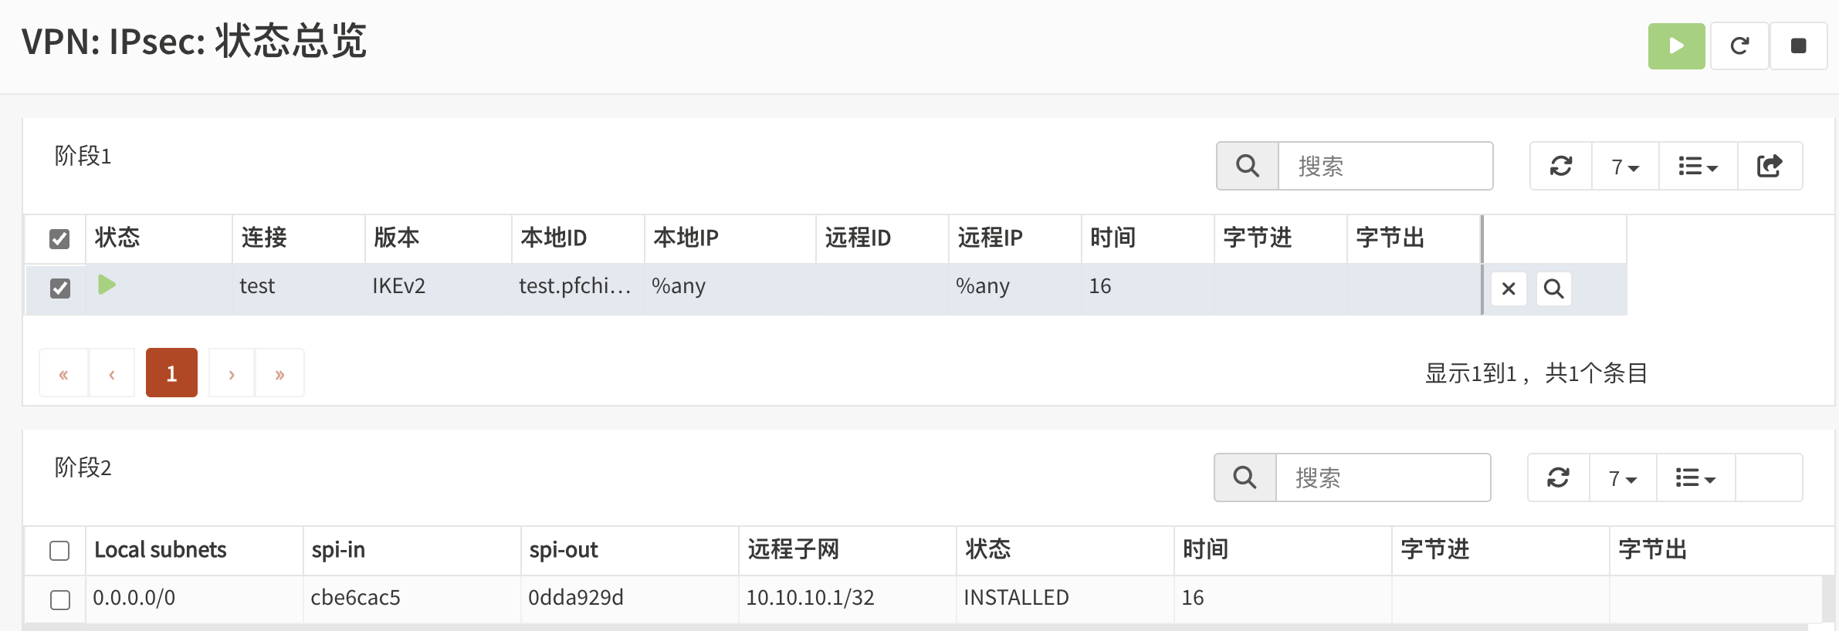Export the Phase 1 table data
Viewport: 1839px width, 631px height.
[1769, 166]
